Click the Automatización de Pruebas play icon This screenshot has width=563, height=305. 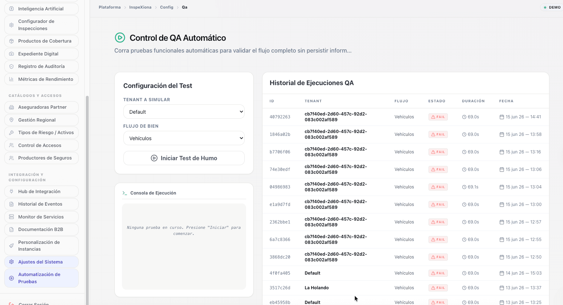click(11, 278)
